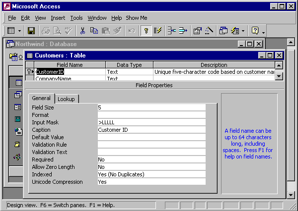
Task: Click the Undo arrow icon
Action: pos(132,31)
